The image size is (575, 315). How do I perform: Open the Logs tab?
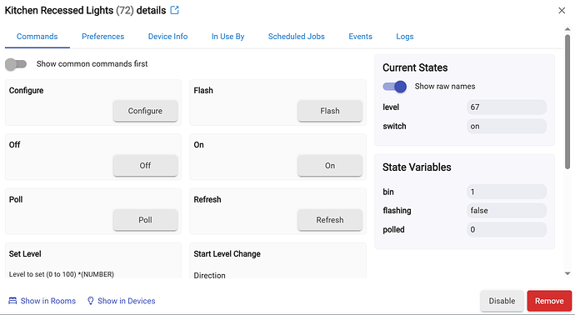point(404,37)
